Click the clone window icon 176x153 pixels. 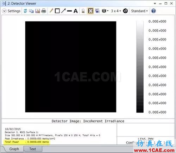tap(97, 11)
